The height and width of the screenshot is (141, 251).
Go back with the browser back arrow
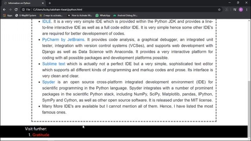4,9
